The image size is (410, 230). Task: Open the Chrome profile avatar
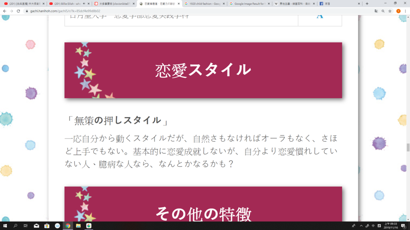[x=398, y=11]
